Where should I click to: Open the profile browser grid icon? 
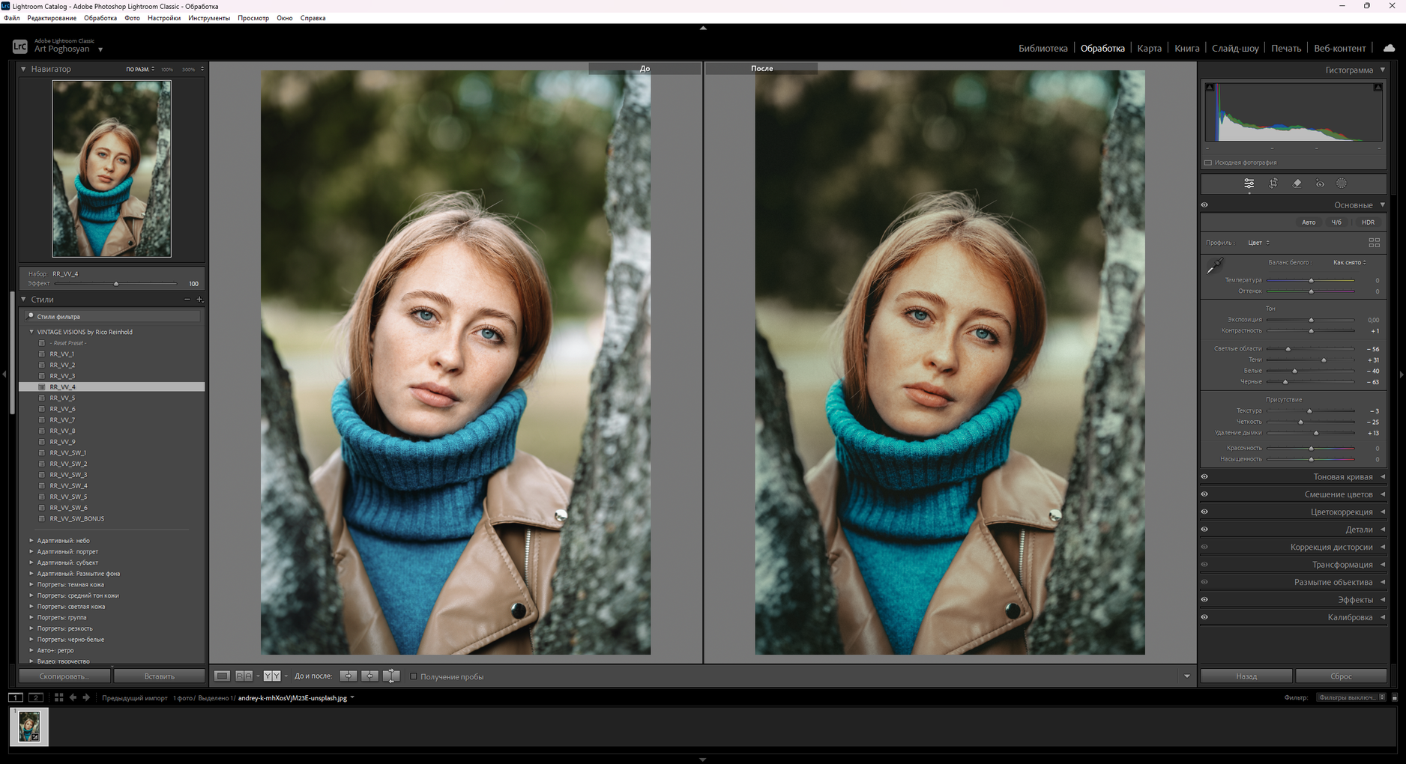click(x=1374, y=243)
